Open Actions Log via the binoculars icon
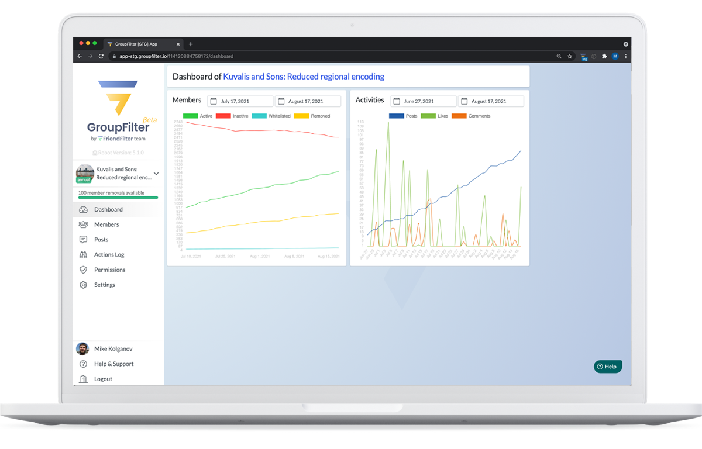702x449 pixels. [82, 254]
